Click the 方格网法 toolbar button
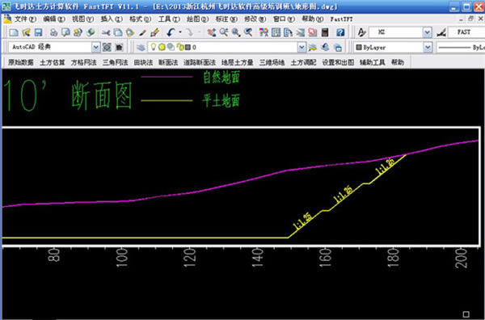Image resolution: width=485 pixels, height=320 pixels. click(x=83, y=62)
